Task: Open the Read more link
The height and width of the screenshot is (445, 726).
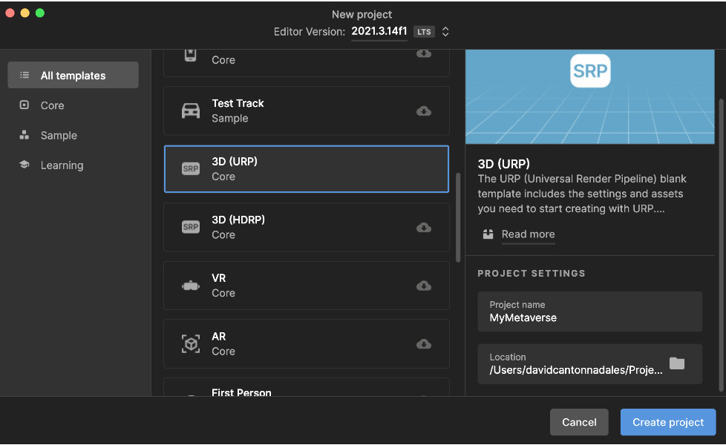Action: coord(529,234)
